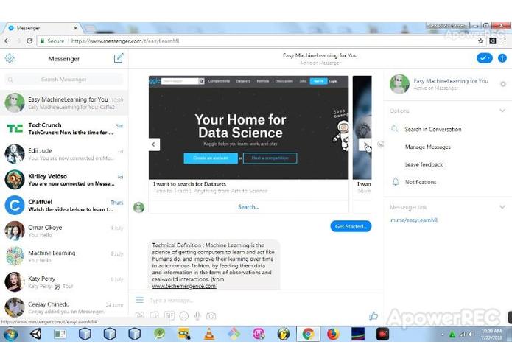Click Manage Messages option

[428, 147]
